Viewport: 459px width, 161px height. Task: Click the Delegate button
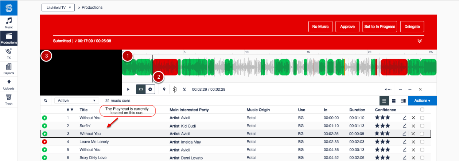click(412, 27)
